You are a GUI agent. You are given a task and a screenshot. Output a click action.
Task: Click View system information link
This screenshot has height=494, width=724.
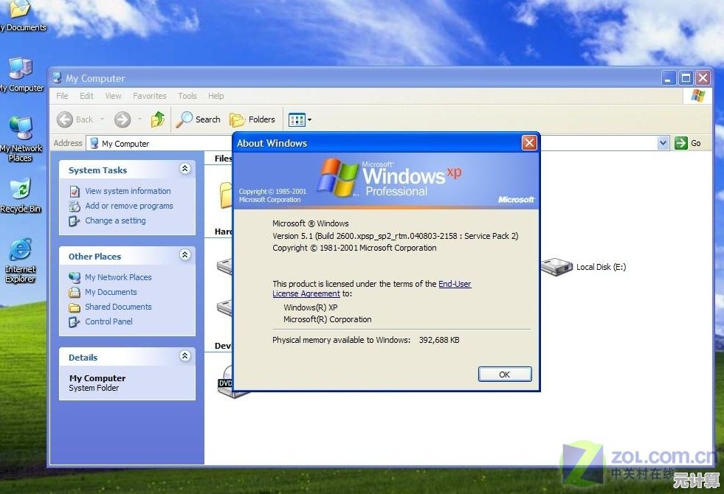coord(127,191)
